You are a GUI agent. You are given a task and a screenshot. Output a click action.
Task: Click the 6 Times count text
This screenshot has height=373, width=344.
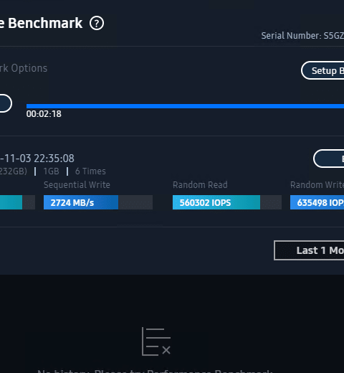(90, 171)
